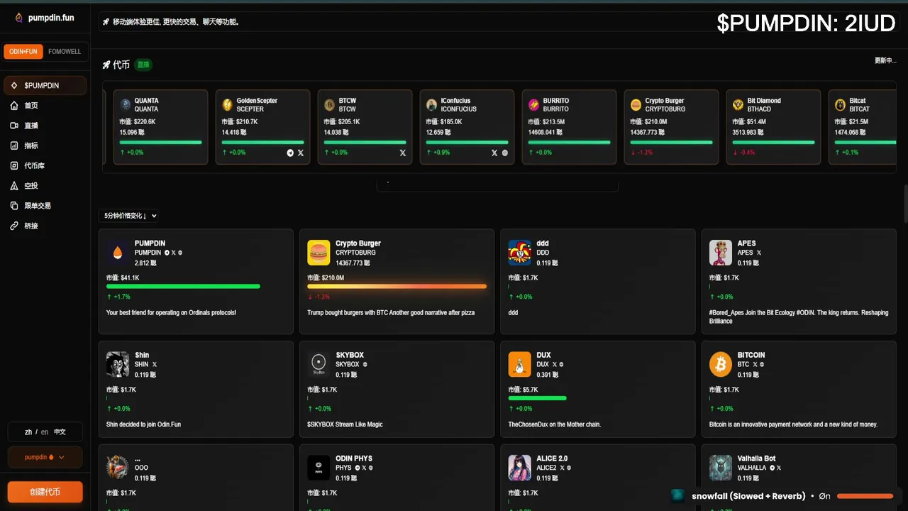Open the 限单交易 limit order icon
This screenshot has height=511, width=908.
[x=14, y=206]
